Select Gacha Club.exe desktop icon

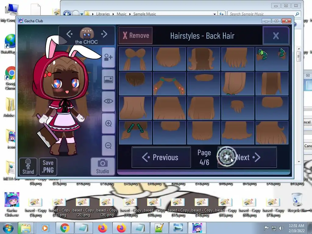pyautogui.click(x=12, y=204)
